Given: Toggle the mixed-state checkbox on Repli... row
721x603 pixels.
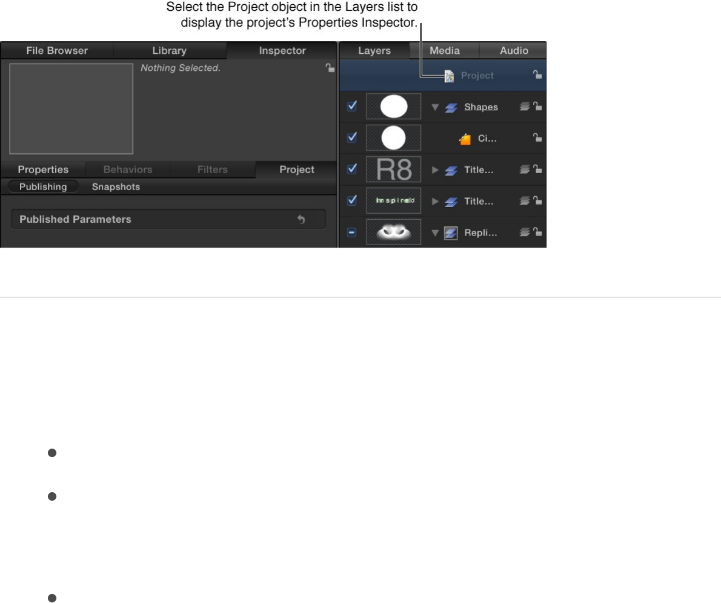Looking at the screenshot, I should tap(352, 232).
